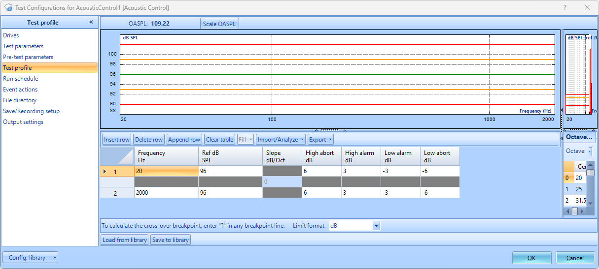Click Save to library
Screen dimensions: 599x269
170,240
